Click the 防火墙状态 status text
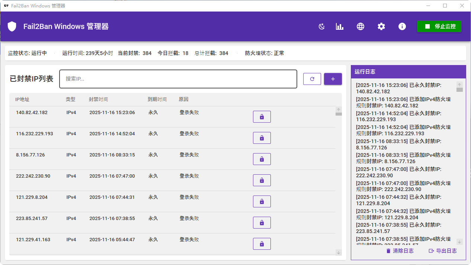Viewport: 471px width, 265px height. (263, 53)
